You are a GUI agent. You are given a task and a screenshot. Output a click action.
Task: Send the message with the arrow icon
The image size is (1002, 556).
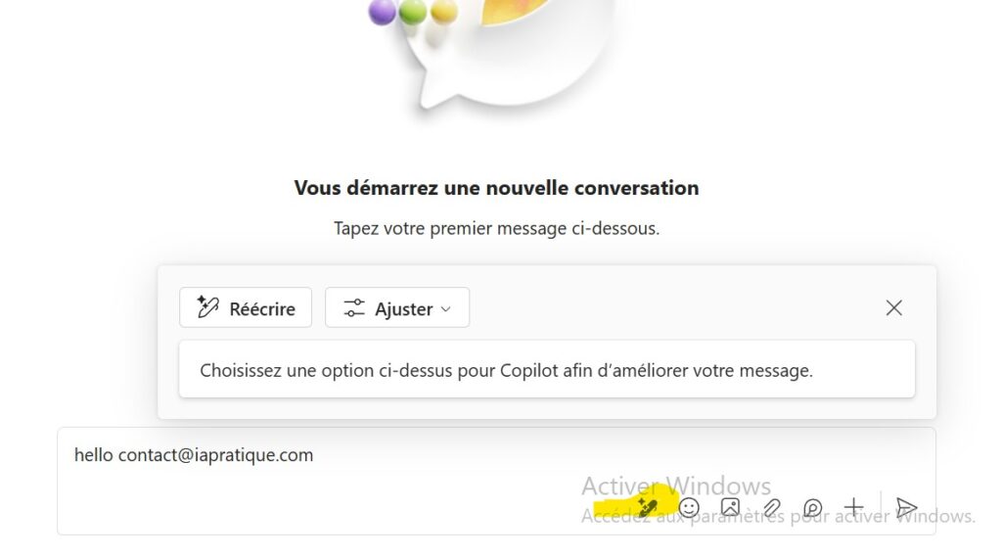906,507
